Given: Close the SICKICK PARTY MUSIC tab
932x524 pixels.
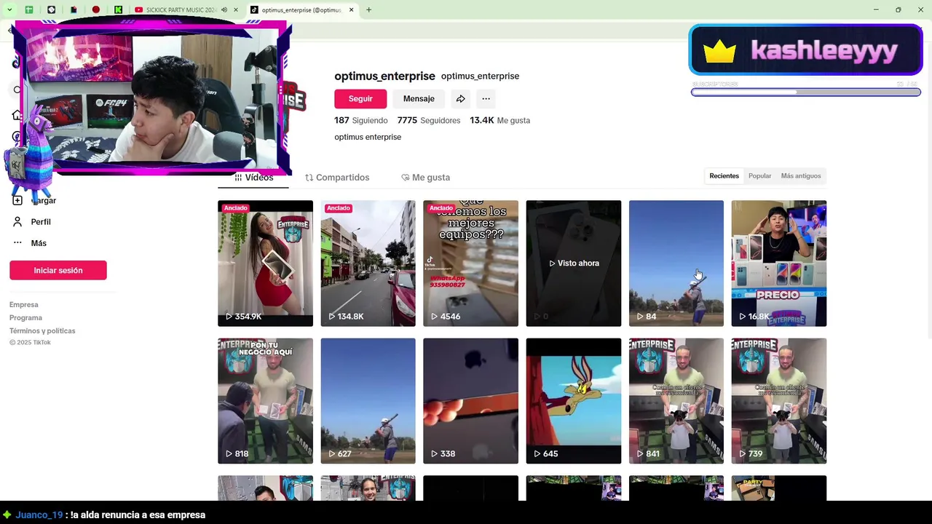Looking at the screenshot, I should 235,10.
